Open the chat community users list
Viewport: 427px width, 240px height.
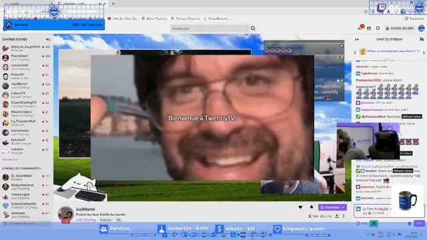tap(421, 39)
